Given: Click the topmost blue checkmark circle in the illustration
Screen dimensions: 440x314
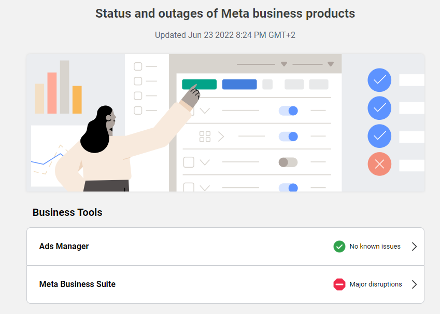Looking at the screenshot, I should tap(379, 80).
